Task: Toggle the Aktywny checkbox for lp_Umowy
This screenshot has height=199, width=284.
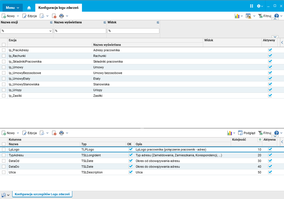Action: pyautogui.click(x=270, y=67)
